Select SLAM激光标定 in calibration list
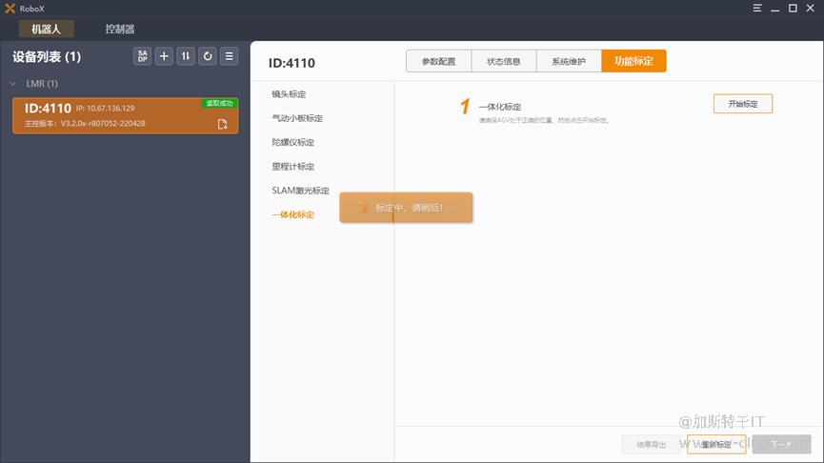The width and height of the screenshot is (824, 463). pyautogui.click(x=300, y=191)
